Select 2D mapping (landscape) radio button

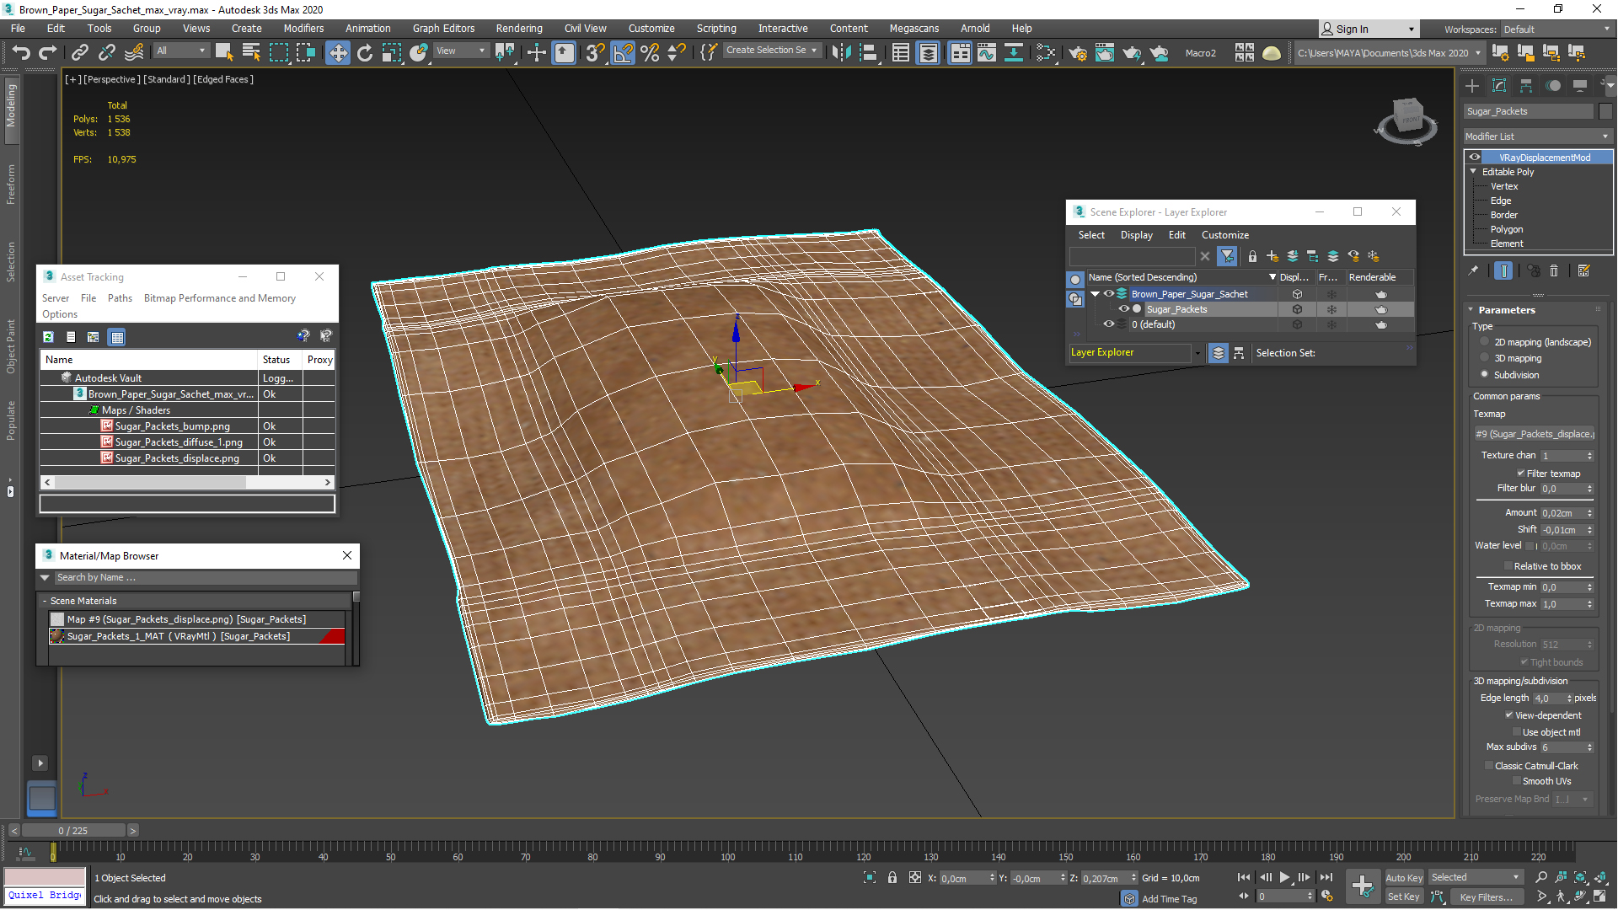click(x=1485, y=342)
